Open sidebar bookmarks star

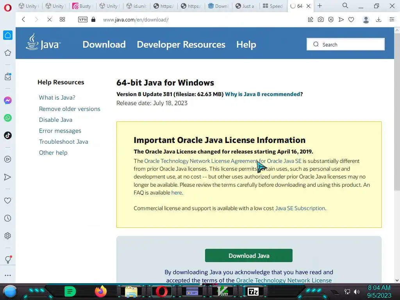[x=8, y=53]
